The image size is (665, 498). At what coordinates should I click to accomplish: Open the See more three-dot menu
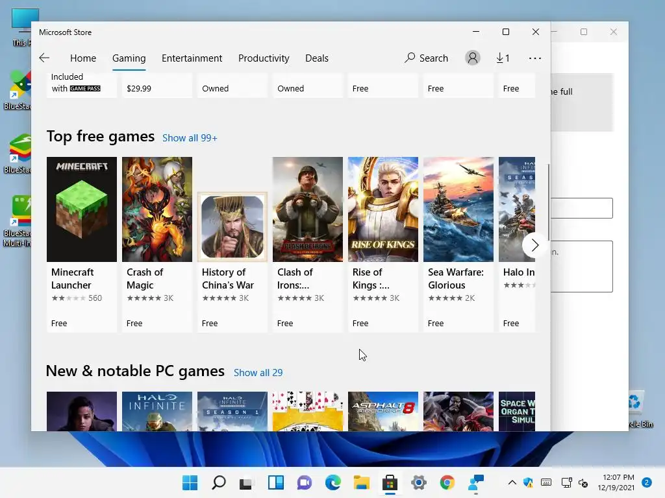point(535,58)
